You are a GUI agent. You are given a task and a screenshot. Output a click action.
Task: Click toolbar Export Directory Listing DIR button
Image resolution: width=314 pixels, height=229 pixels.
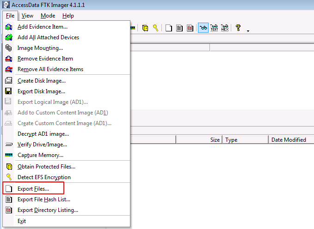pos(190,28)
